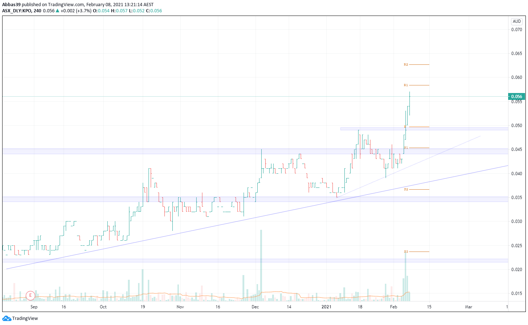Click the 0.035 price axis label

516,198
